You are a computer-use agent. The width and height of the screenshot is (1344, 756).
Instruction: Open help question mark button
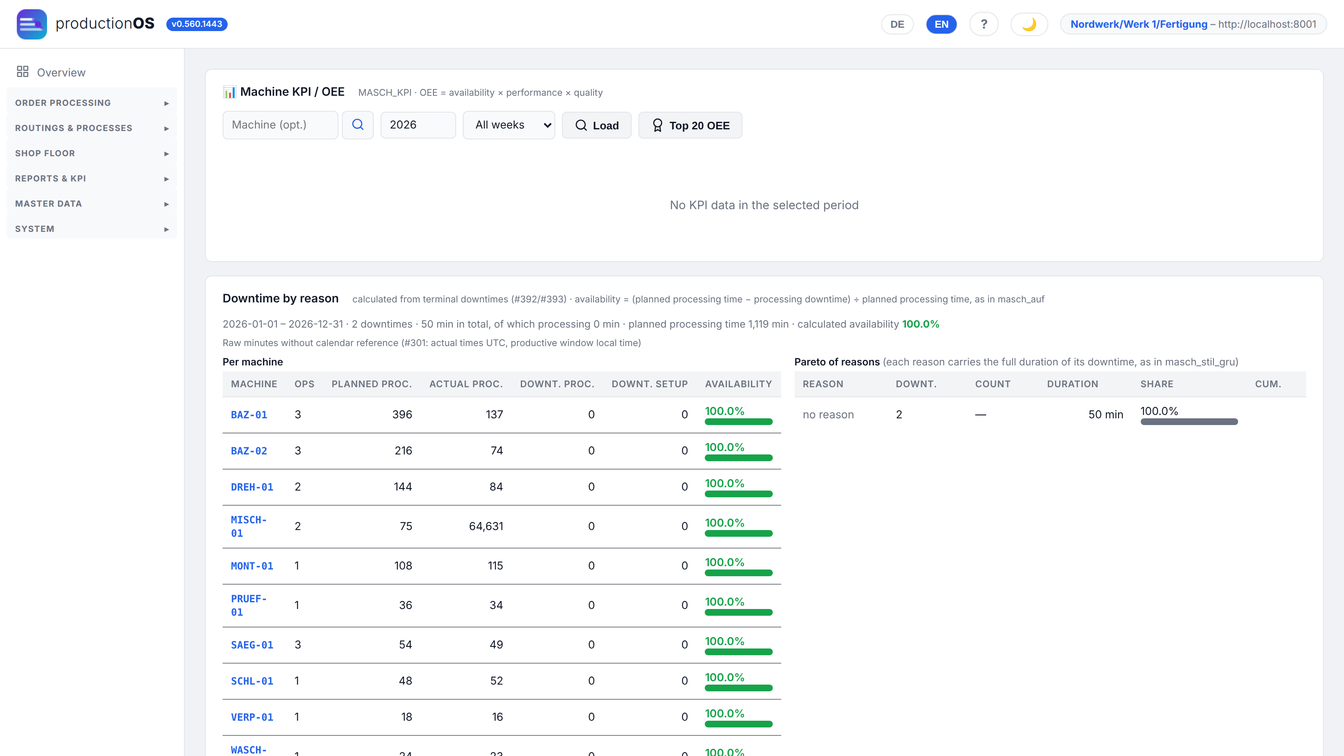pos(984,24)
